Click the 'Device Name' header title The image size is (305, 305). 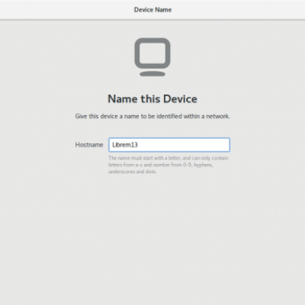(x=152, y=10)
